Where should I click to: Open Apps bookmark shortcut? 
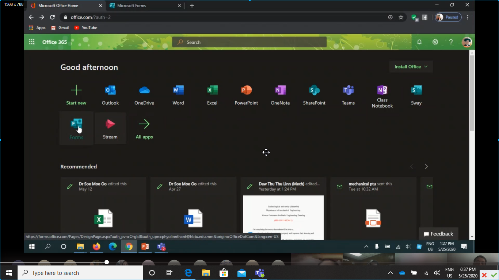point(37,28)
